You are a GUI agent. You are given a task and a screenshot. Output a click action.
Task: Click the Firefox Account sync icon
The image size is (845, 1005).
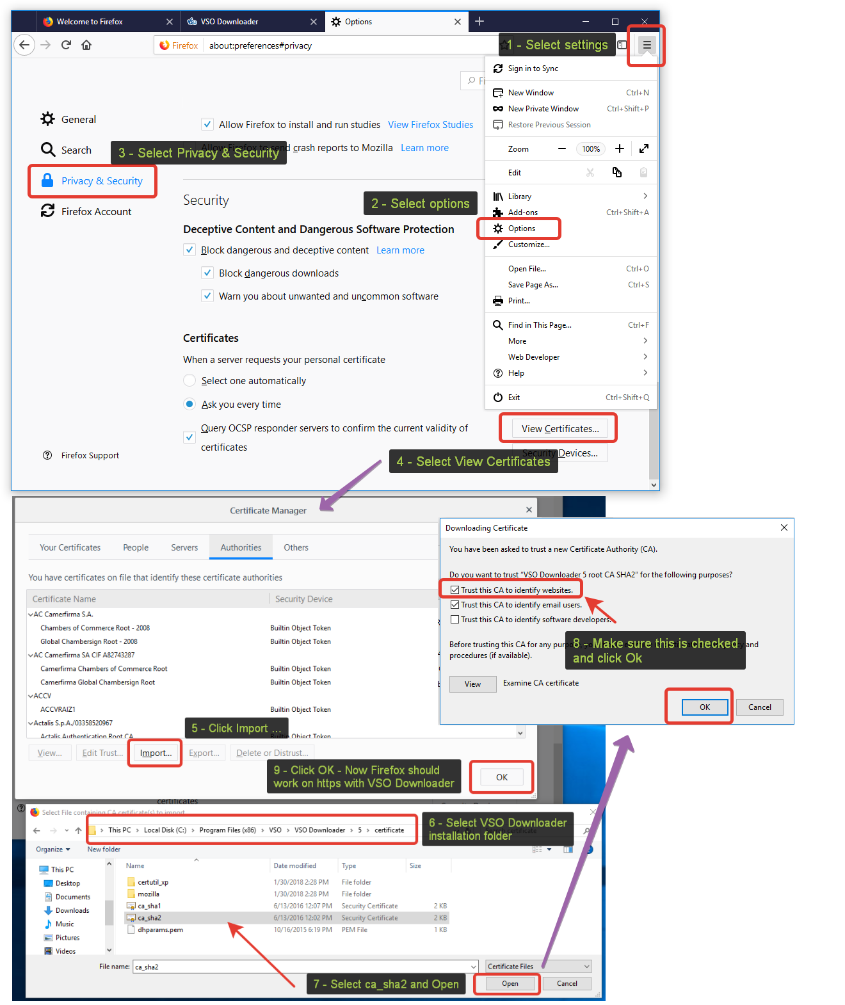click(x=48, y=211)
